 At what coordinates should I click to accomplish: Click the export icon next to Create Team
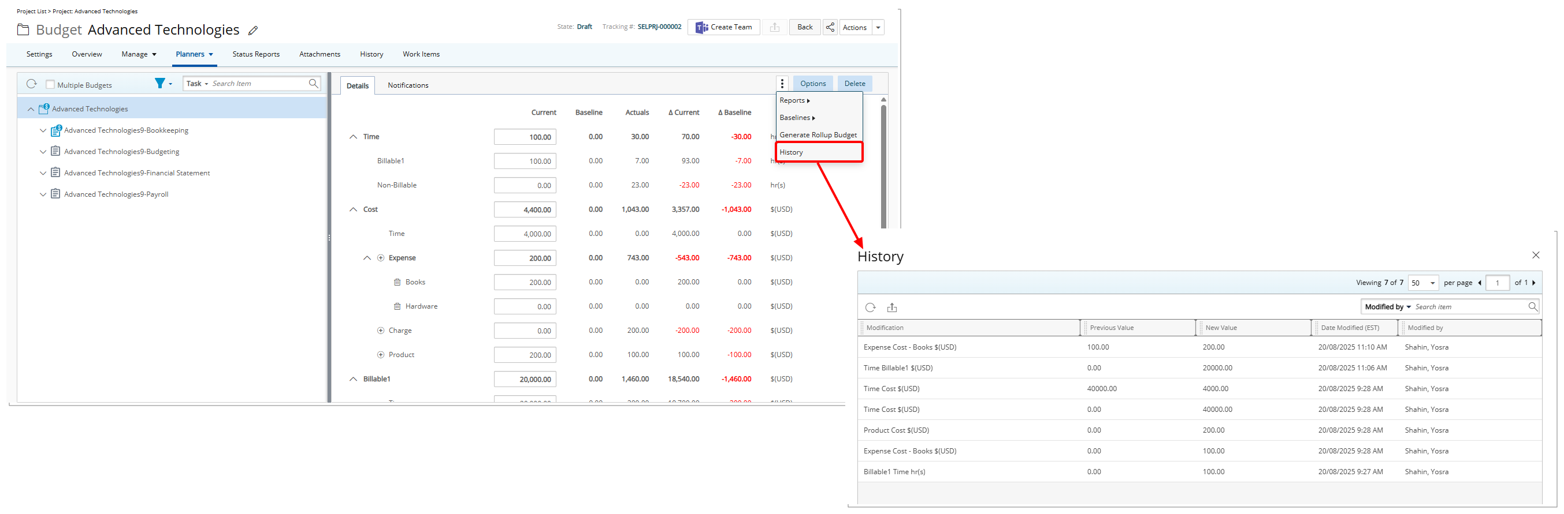pyautogui.click(x=774, y=27)
